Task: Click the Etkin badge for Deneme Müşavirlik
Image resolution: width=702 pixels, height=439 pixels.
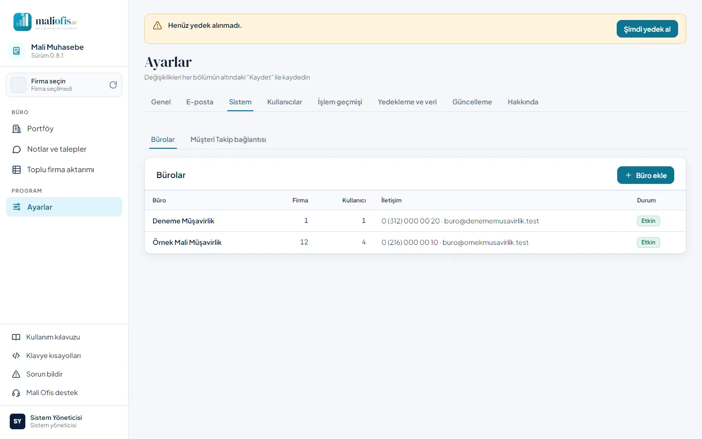Action: tap(648, 221)
